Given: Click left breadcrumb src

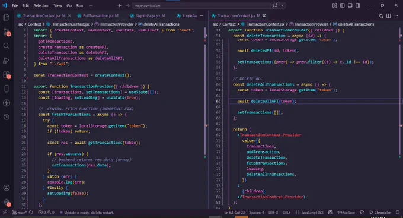Looking at the screenshot, I should point(21,24).
